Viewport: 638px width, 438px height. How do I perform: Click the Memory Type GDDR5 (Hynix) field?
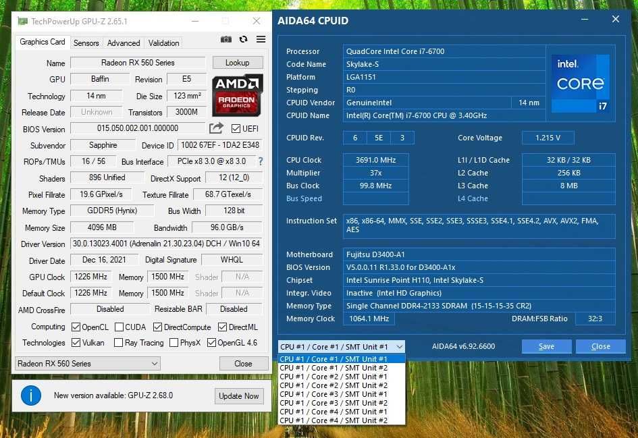(x=112, y=211)
